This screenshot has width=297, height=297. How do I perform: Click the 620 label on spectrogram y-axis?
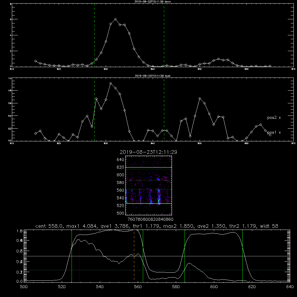(x=121, y=167)
